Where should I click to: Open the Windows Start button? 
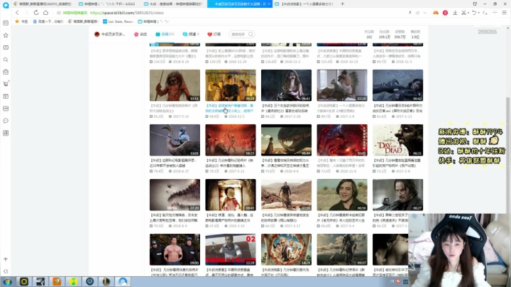[8, 281]
